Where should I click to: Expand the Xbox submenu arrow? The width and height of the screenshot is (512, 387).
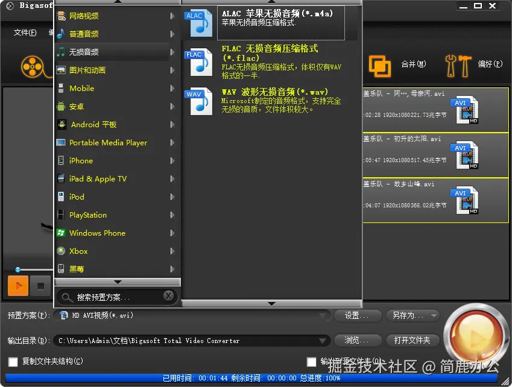[x=172, y=251]
